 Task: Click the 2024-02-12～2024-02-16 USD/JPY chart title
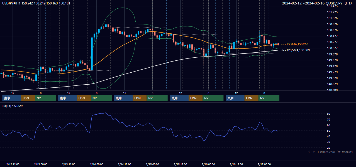317,3
